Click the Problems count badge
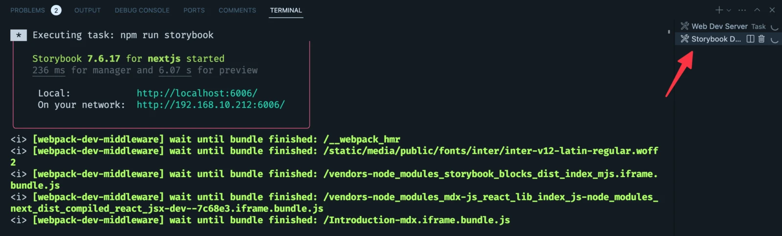This screenshot has width=782, height=236. (x=56, y=10)
